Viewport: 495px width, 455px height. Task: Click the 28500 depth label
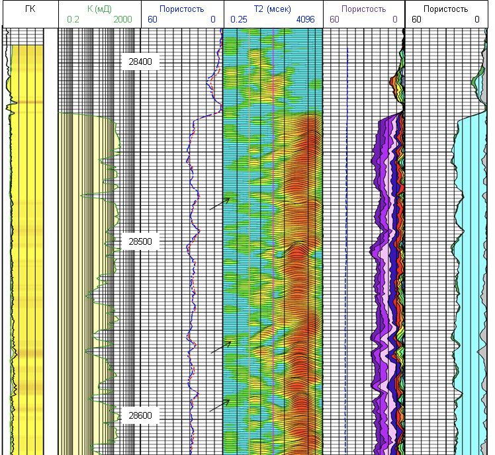click(x=140, y=241)
